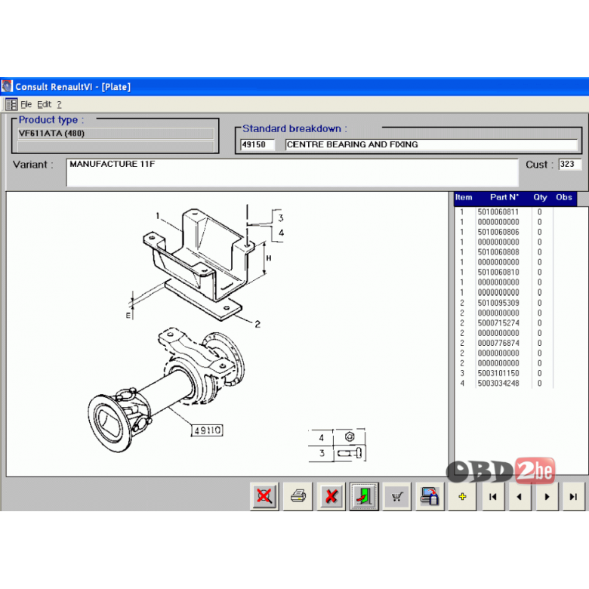
Task: Click the 49110 reference box in diagram
Action: pos(207,430)
